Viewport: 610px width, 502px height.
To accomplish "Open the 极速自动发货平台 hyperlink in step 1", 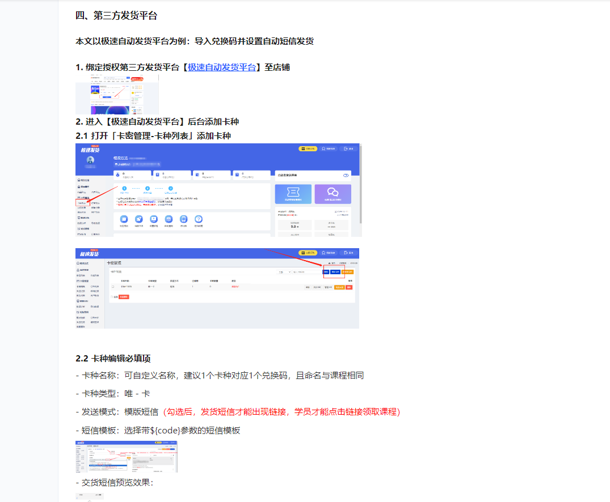I will point(222,67).
